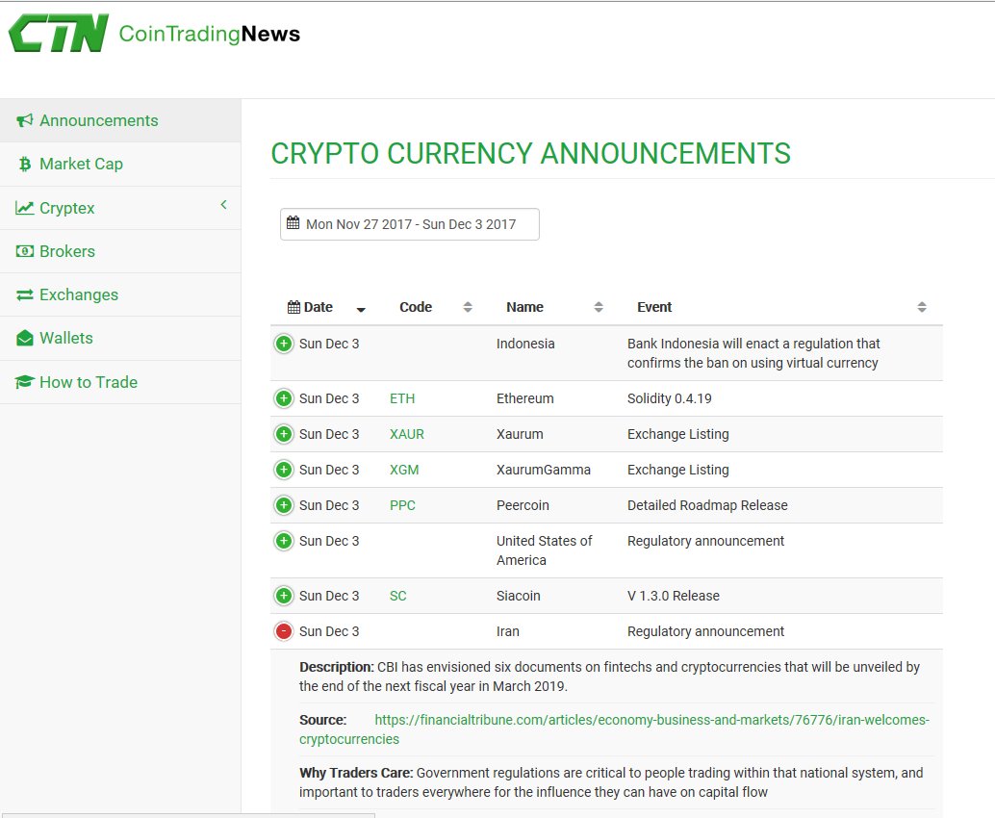Click the Name column header label
Screen dimensions: 995x818
coord(524,307)
